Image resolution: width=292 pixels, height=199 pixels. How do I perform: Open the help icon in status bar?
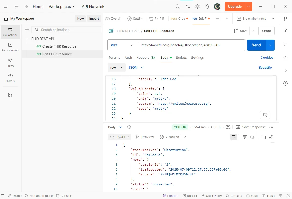point(288,196)
